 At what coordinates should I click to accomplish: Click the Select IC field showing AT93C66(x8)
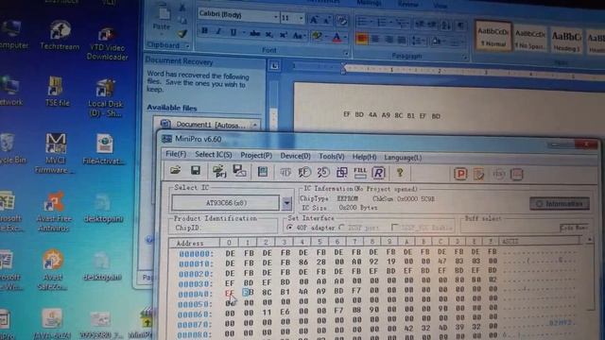coord(225,203)
